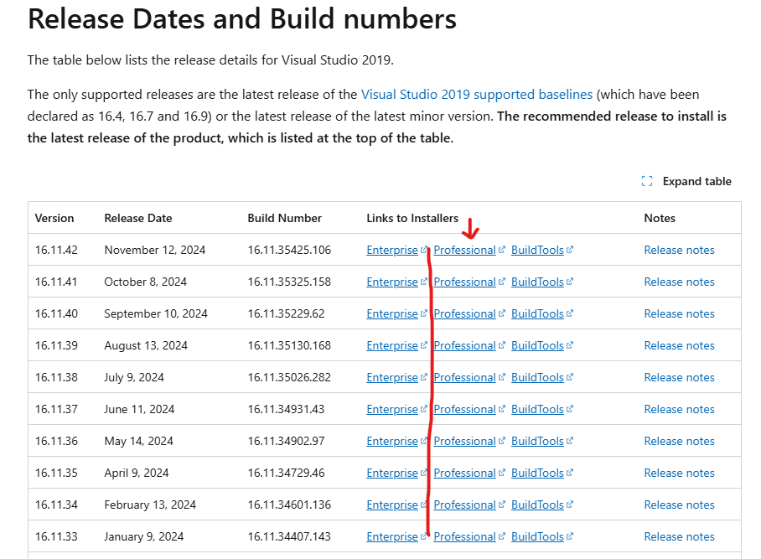Open BuildTools installer for version 16.11.39
Viewport: 761px width, 559px height.
(x=537, y=345)
